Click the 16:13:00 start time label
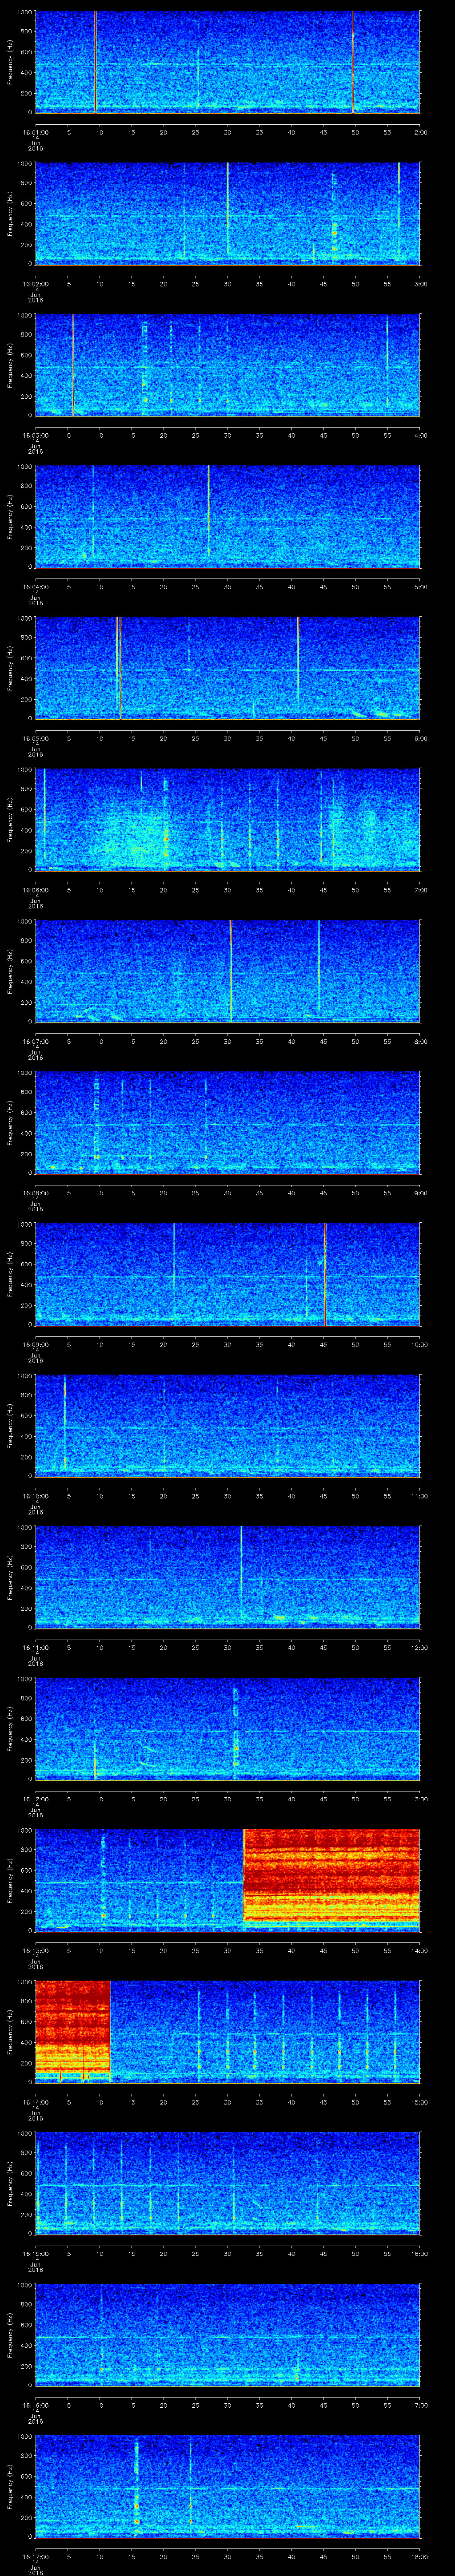Viewport: 455px width, 2576px height. [35, 1950]
